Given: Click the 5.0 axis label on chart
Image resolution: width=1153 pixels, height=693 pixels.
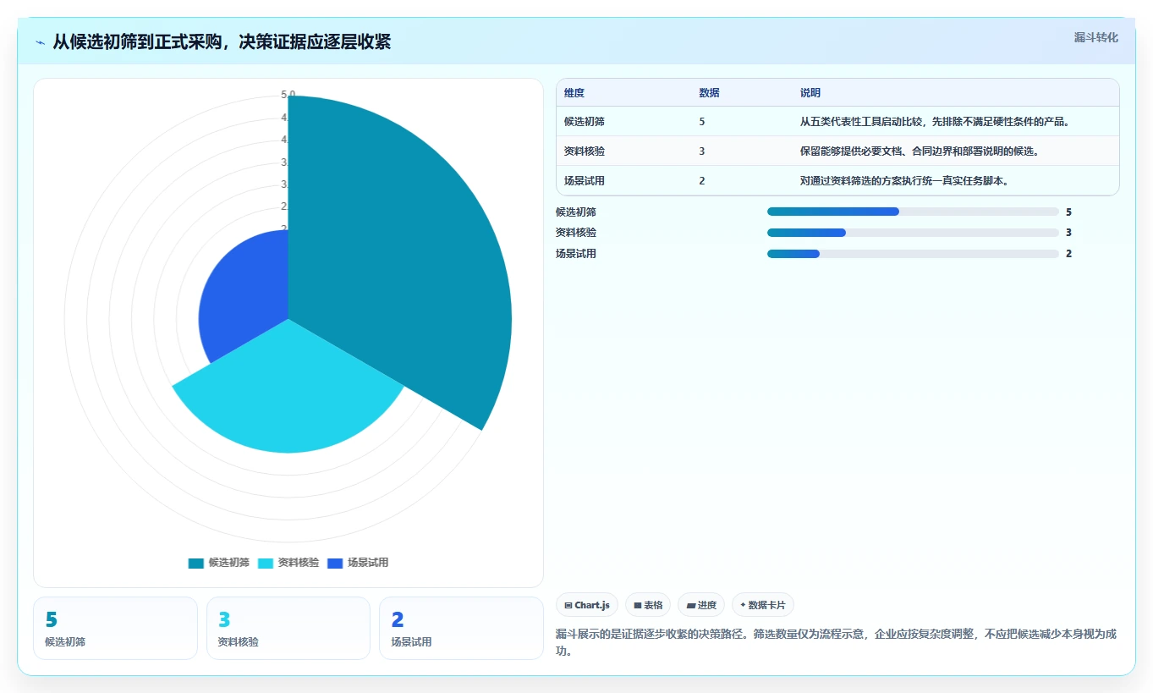Looking at the screenshot, I should pos(288,95).
